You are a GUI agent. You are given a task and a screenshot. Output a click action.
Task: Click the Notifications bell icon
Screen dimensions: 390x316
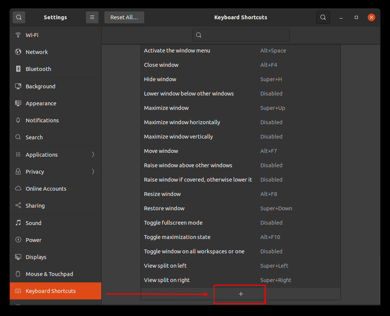pos(18,120)
